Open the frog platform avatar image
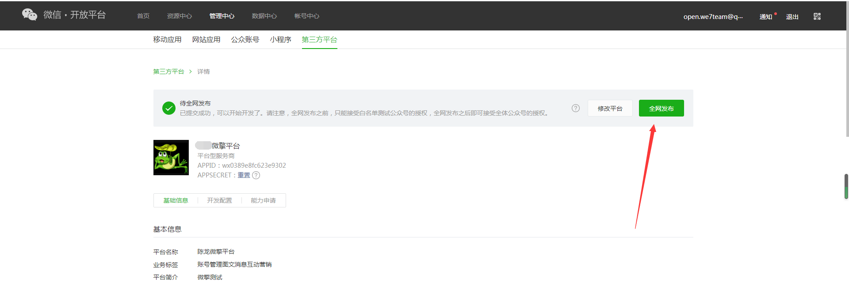Image resolution: width=849 pixels, height=286 pixels. tap(171, 158)
